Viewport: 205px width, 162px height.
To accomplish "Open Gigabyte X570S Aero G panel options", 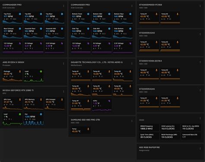I will (x=132, y=63).
